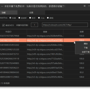Open the hamburger menu icon in title bar
The width and height of the screenshot is (90, 90).
pos(84,6)
